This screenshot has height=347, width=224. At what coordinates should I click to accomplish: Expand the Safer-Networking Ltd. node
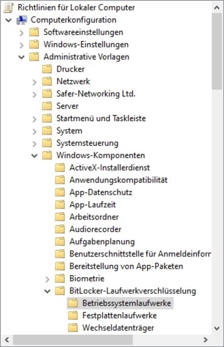[x=35, y=94]
